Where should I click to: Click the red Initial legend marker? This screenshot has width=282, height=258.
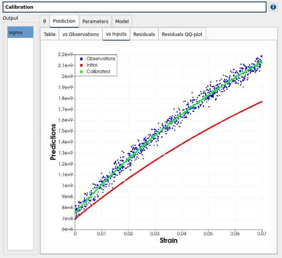pyautogui.click(x=81, y=65)
